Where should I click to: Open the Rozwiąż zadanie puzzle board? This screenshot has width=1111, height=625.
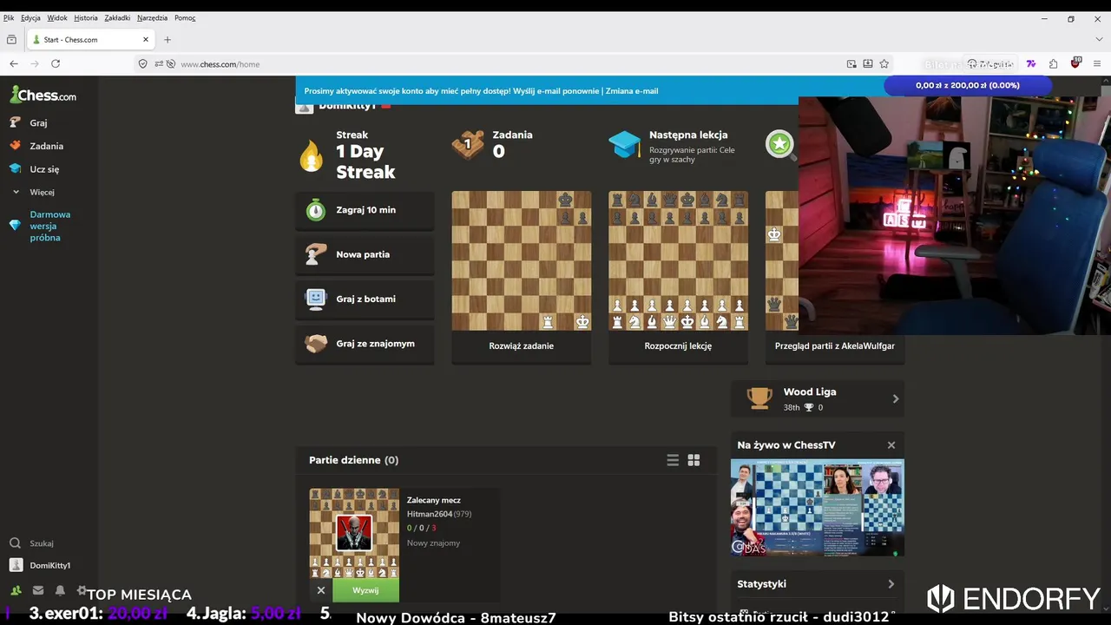click(x=521, y=260)
